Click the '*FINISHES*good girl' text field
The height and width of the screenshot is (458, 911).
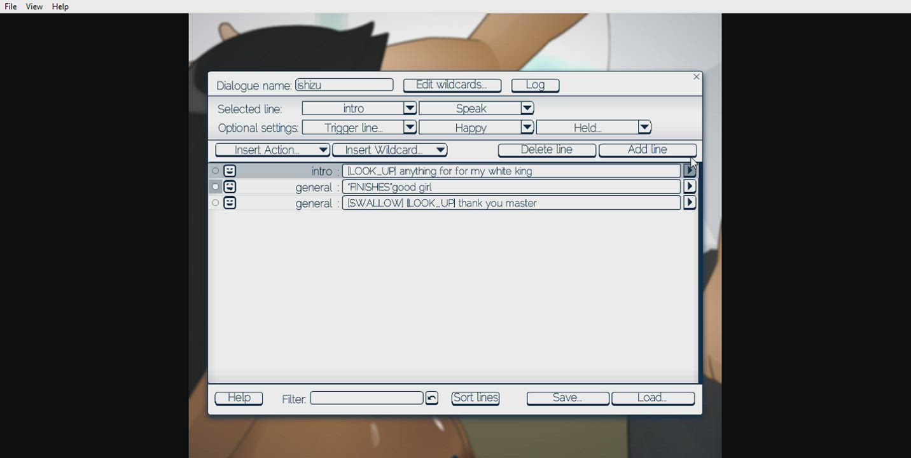tap(511, 187)
